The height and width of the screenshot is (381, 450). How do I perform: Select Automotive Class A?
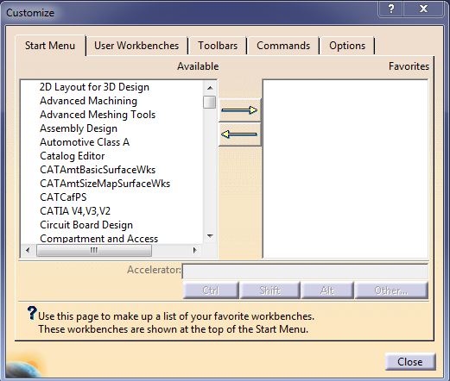pos(85,142)
